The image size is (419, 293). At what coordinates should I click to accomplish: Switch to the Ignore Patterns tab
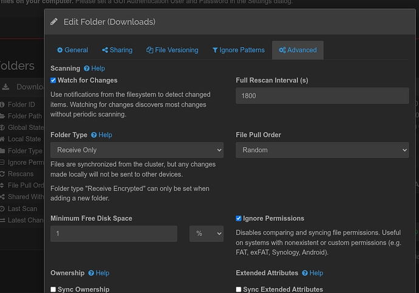click(x=238, y=50)
